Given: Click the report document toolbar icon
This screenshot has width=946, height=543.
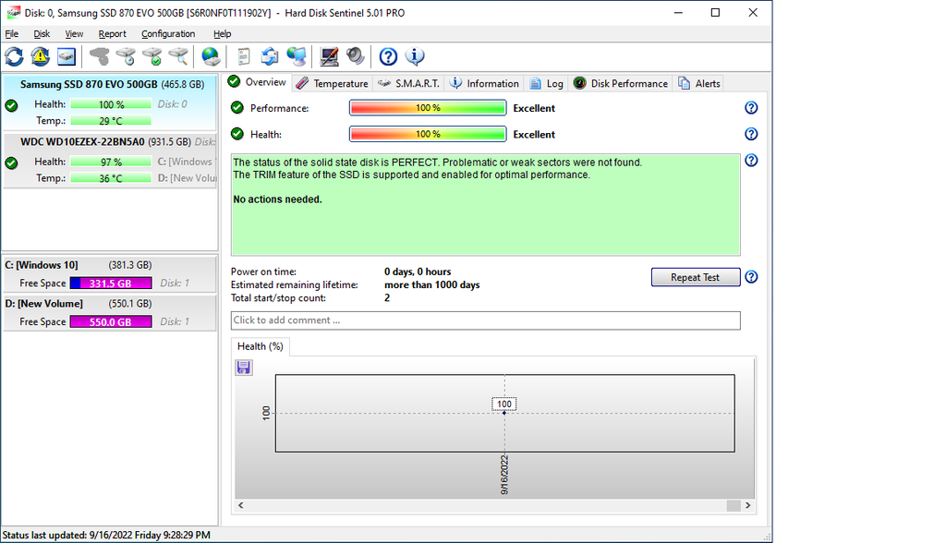Looking at the screenshot, I should (x=243, y=56).
